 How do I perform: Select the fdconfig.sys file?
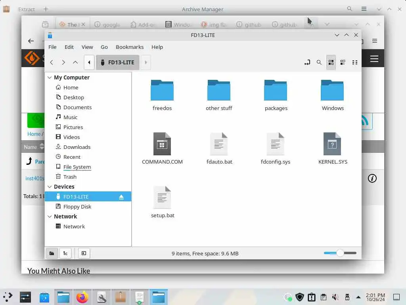pos(276,149)
